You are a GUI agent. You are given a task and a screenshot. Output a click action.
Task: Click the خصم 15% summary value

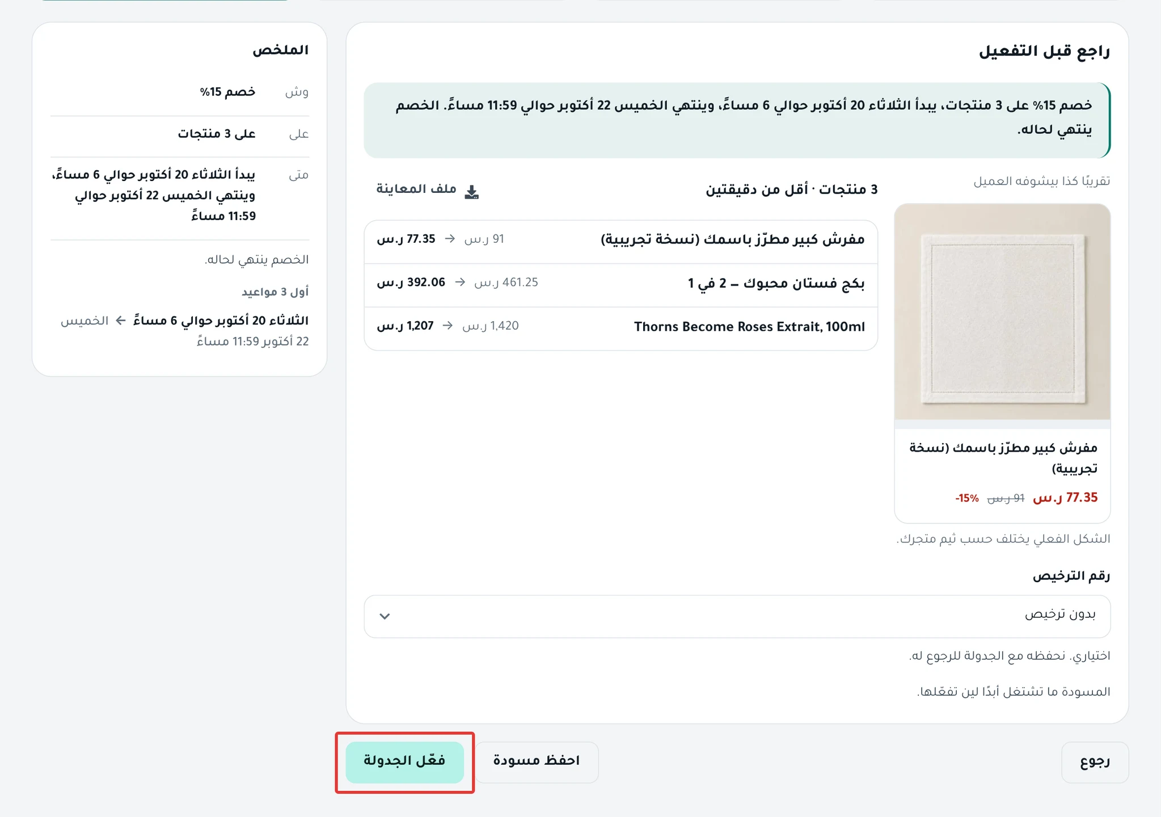(x=227, y=92)
